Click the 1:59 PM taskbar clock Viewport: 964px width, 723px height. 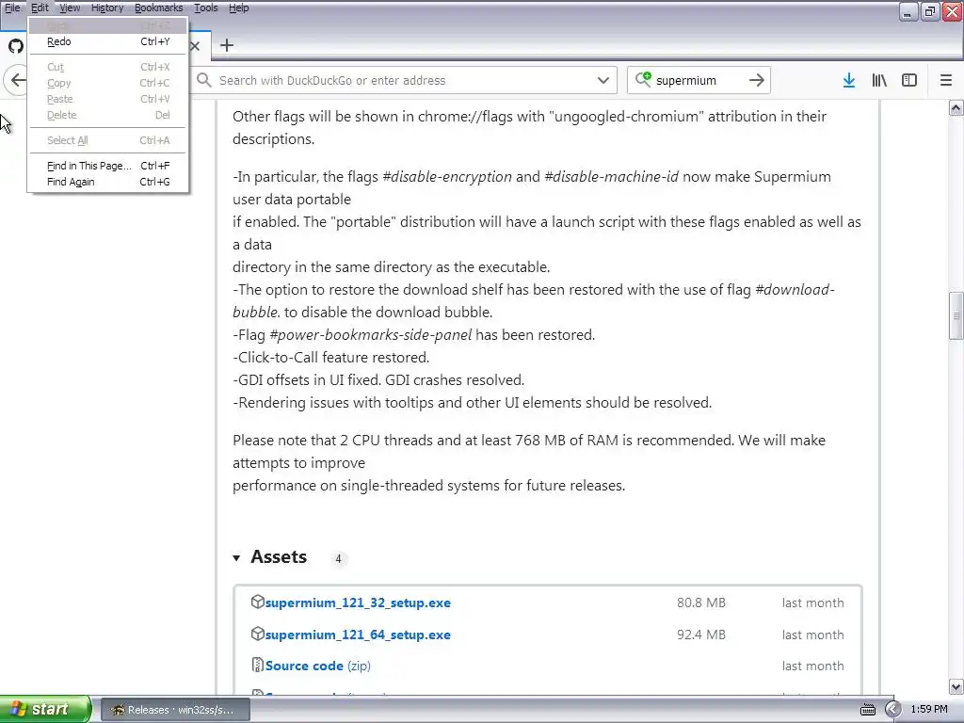(x=929, y=710)
